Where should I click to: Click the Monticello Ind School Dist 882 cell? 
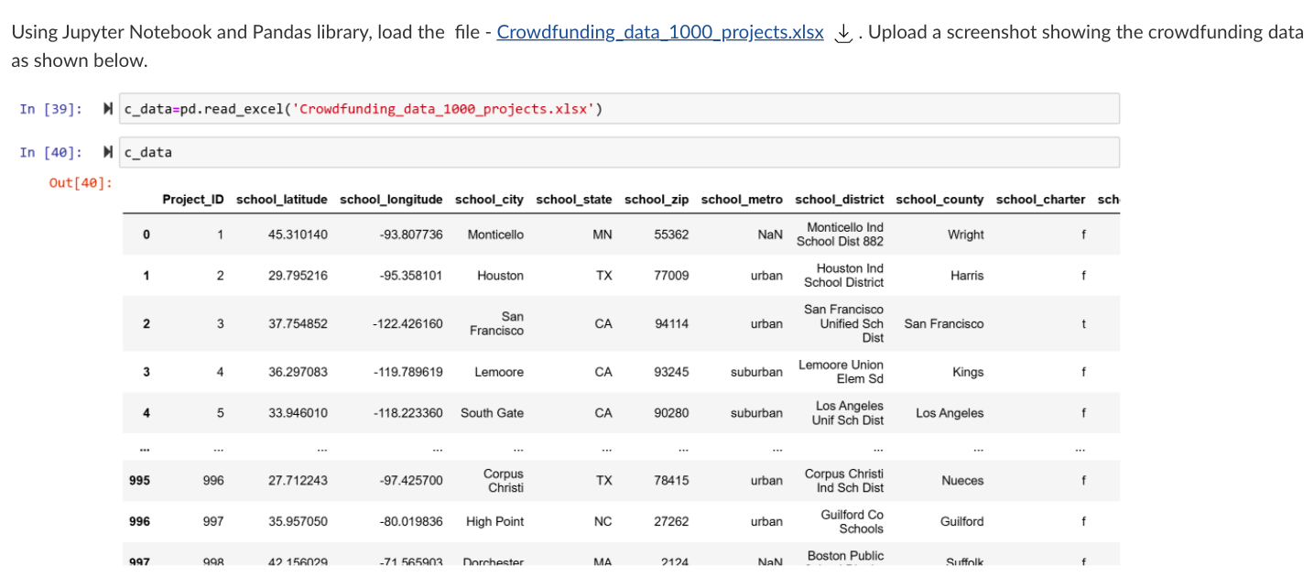(841, 234)
